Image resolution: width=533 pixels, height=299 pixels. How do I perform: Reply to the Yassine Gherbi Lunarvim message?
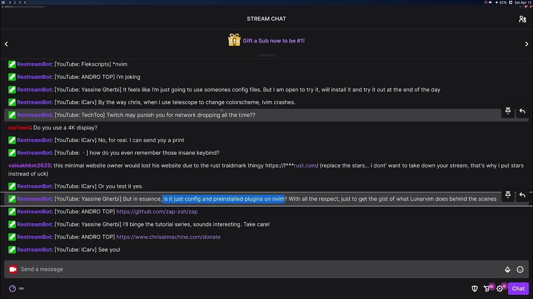tap(522, 195)
